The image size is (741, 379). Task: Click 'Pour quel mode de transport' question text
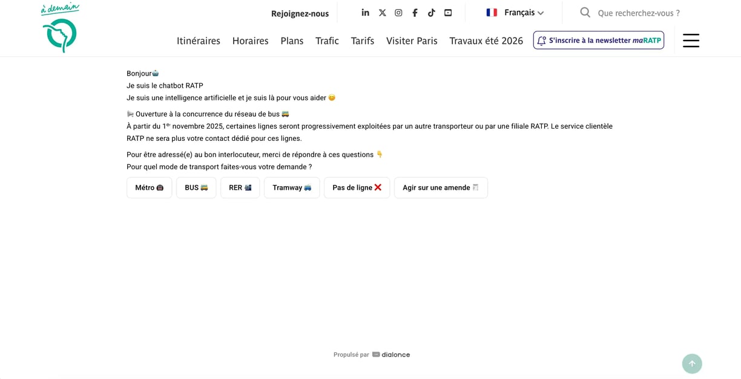click(219, 167)
